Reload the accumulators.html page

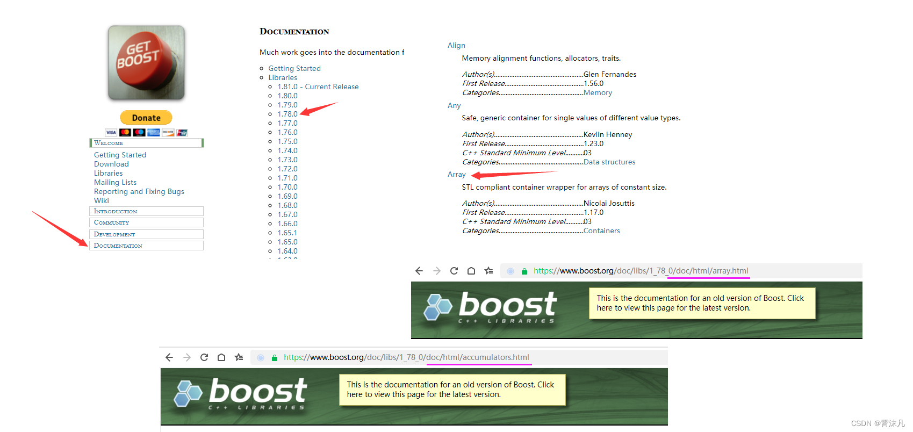click(204, 357)
